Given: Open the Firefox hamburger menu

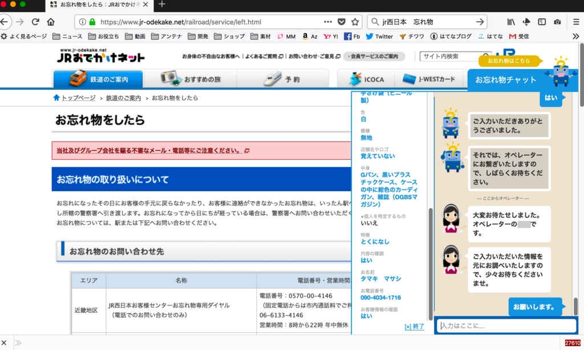Looking at the screenshot, I should click(x=576, y=22).
